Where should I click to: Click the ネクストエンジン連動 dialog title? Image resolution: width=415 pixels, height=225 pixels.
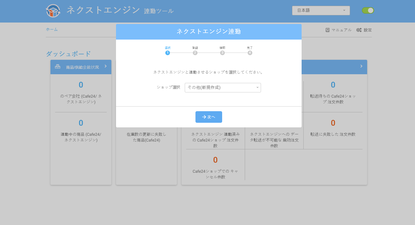209,32
